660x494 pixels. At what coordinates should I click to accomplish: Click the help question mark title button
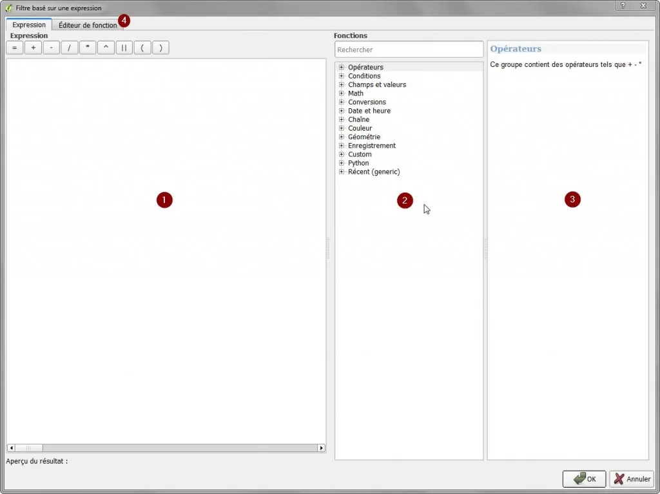[x=623, y=5]
